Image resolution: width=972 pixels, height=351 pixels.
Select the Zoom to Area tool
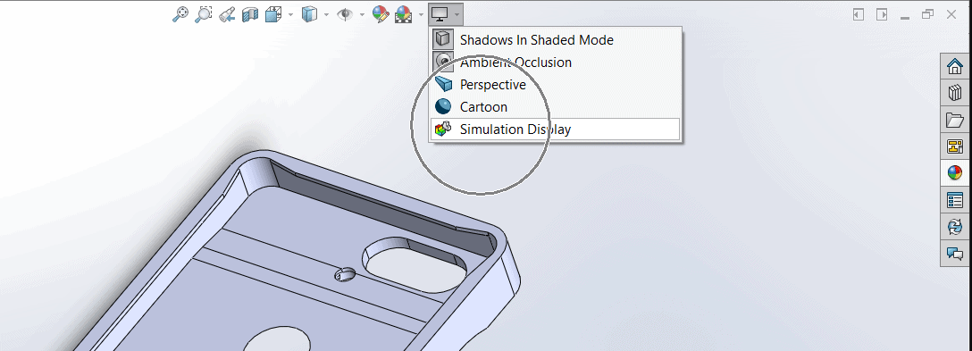(204, 13)
